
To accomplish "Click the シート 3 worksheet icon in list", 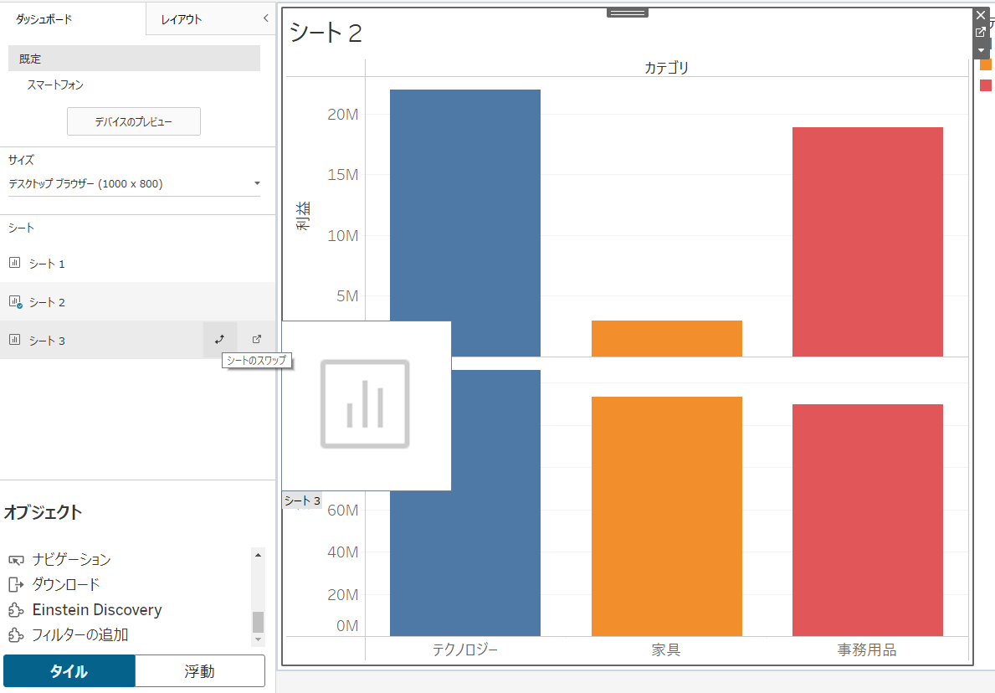I will tap(14, 340).
